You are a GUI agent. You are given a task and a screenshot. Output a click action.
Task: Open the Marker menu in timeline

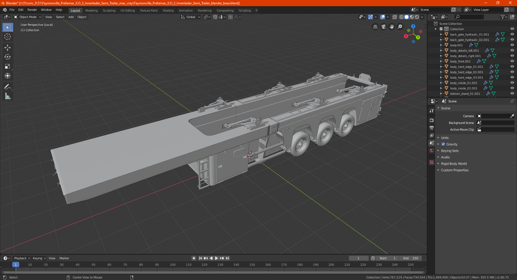(64, 258)
